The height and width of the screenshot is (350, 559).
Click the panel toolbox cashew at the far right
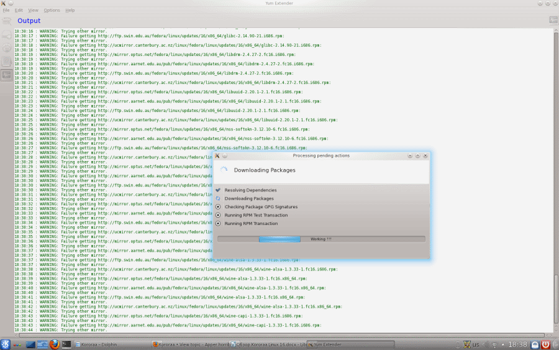[x=555, y=344]
